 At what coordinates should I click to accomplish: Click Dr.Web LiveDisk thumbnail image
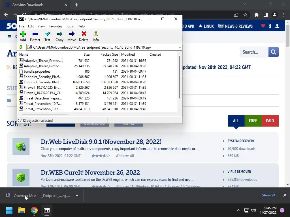tap(21, 147)
